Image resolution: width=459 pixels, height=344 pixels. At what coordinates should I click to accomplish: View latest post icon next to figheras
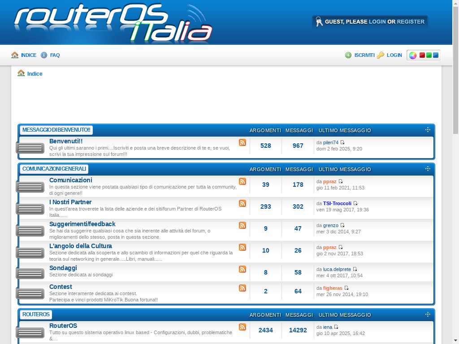click(346, 288)
